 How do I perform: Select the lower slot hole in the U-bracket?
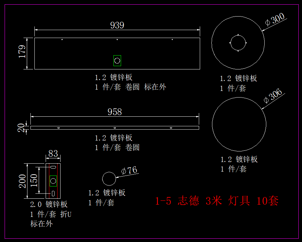point(53,193)
